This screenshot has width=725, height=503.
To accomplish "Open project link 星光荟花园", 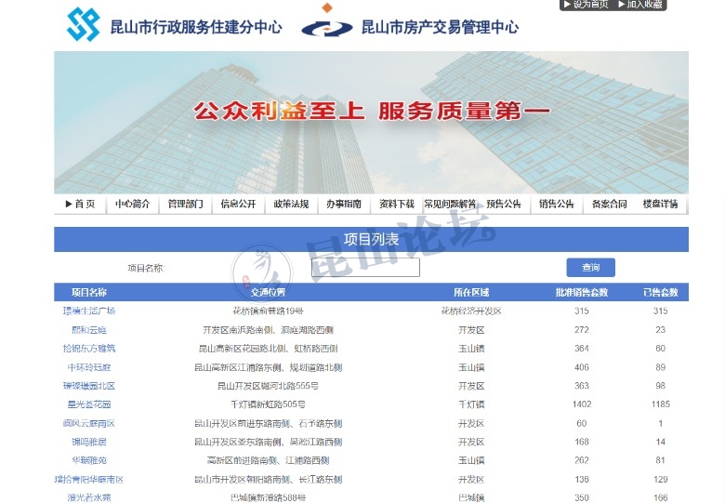I will click(89, 404).
